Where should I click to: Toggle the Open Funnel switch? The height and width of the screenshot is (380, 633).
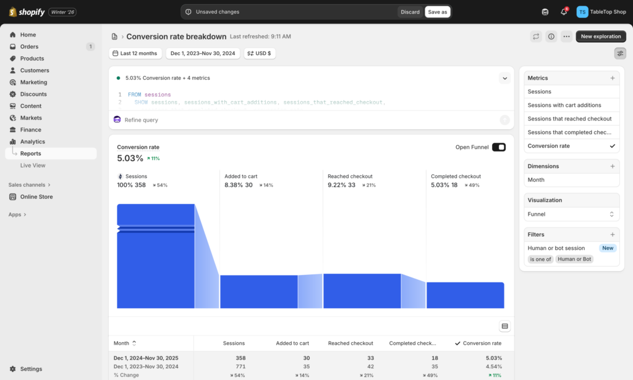499,147
